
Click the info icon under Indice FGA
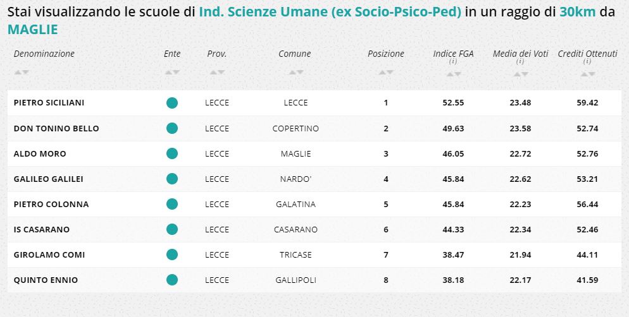point(453,62)
